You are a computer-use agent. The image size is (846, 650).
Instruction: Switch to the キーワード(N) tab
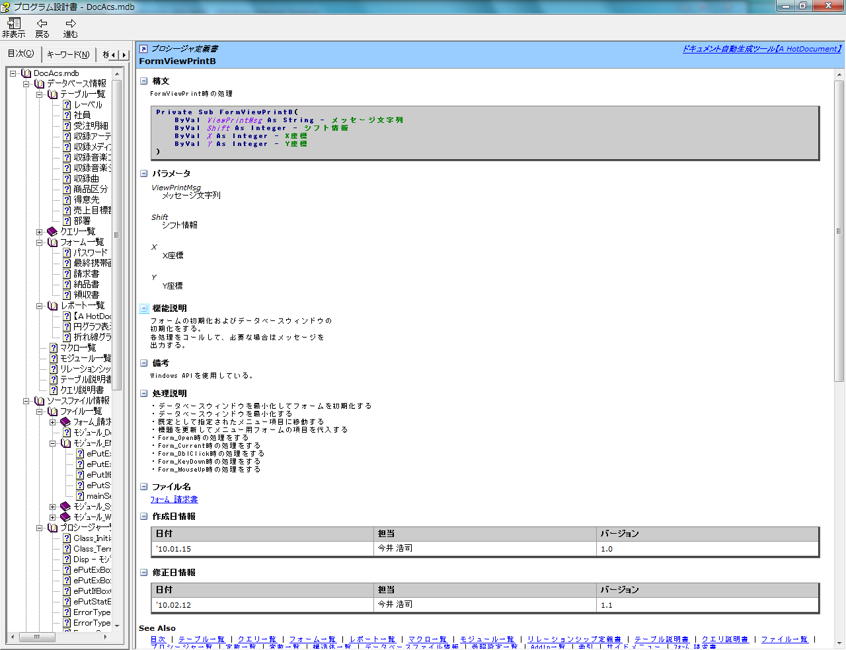68,54
